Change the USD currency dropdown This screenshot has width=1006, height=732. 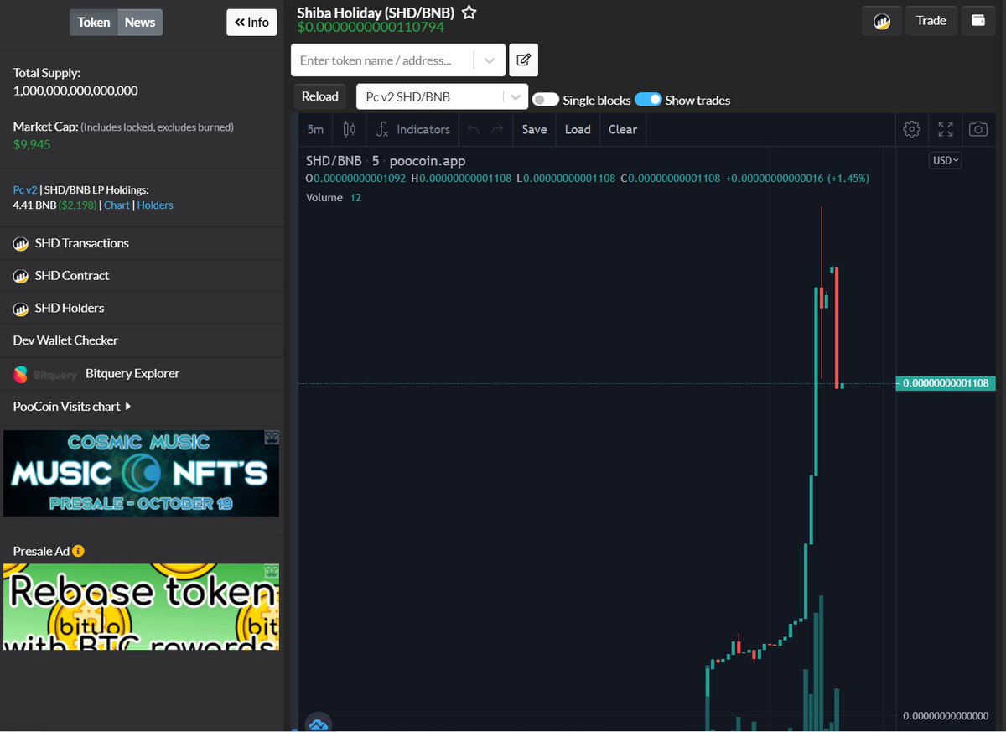point(945,160)
